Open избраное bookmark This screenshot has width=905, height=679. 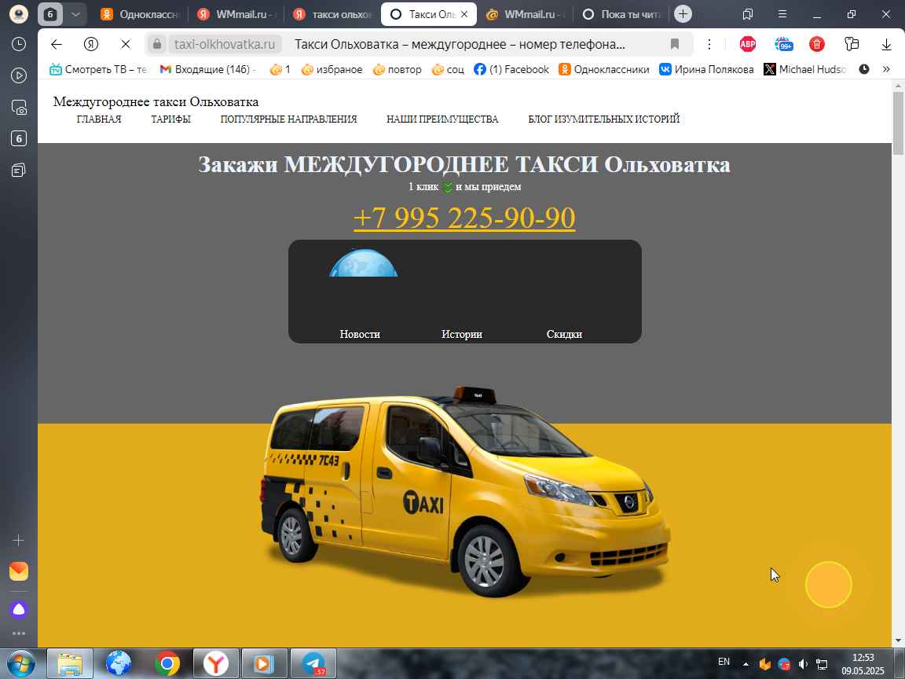[332, 69]
